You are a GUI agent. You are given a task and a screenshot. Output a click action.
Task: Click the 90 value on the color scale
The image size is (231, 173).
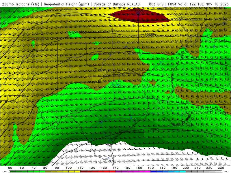click(57, 168)
